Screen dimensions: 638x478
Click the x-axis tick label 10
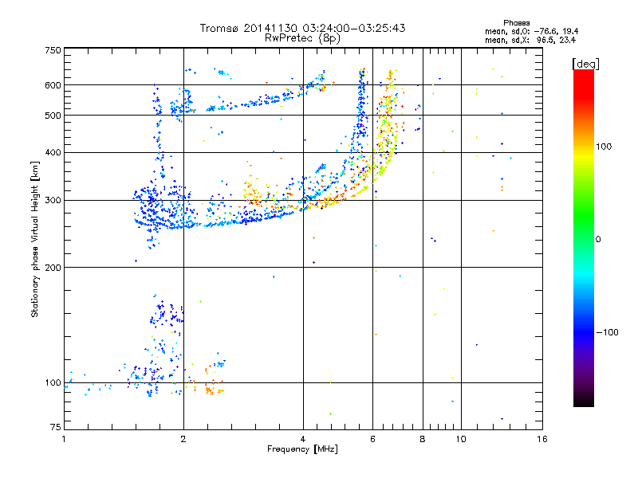(x=461, y=439)
